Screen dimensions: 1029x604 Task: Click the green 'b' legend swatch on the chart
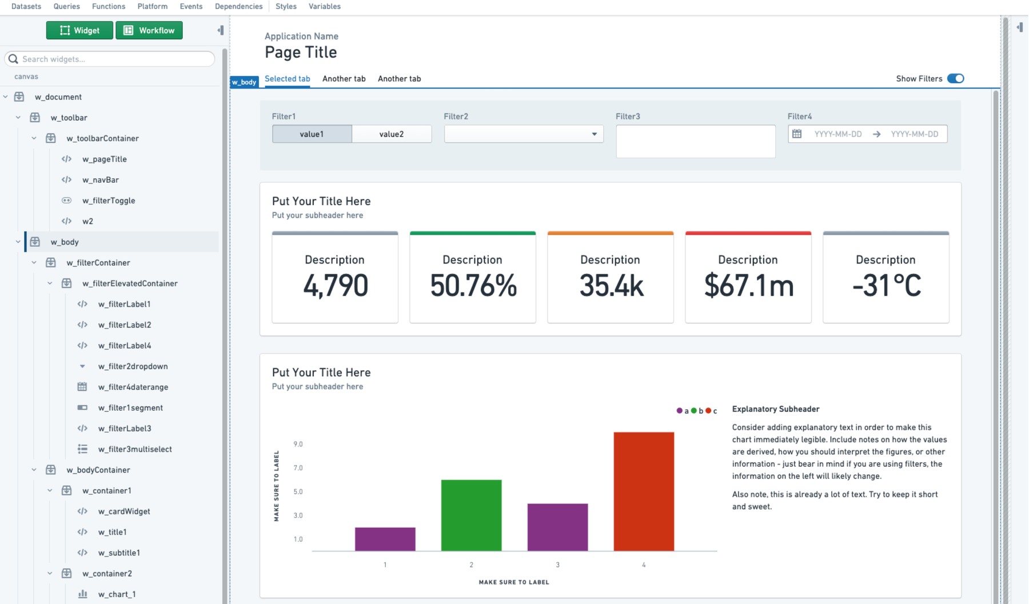point(693,410)
